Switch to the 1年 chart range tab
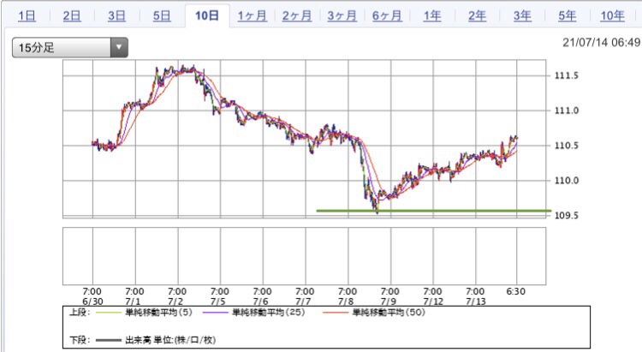 tap(432, 16)
